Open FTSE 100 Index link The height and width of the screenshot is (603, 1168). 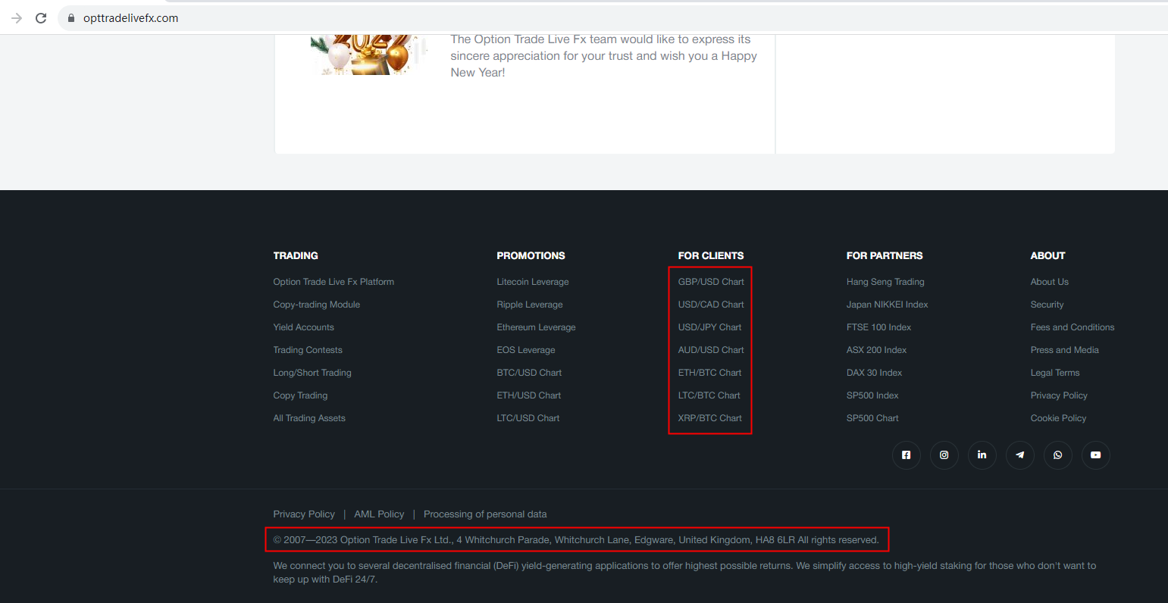point(879,327)
